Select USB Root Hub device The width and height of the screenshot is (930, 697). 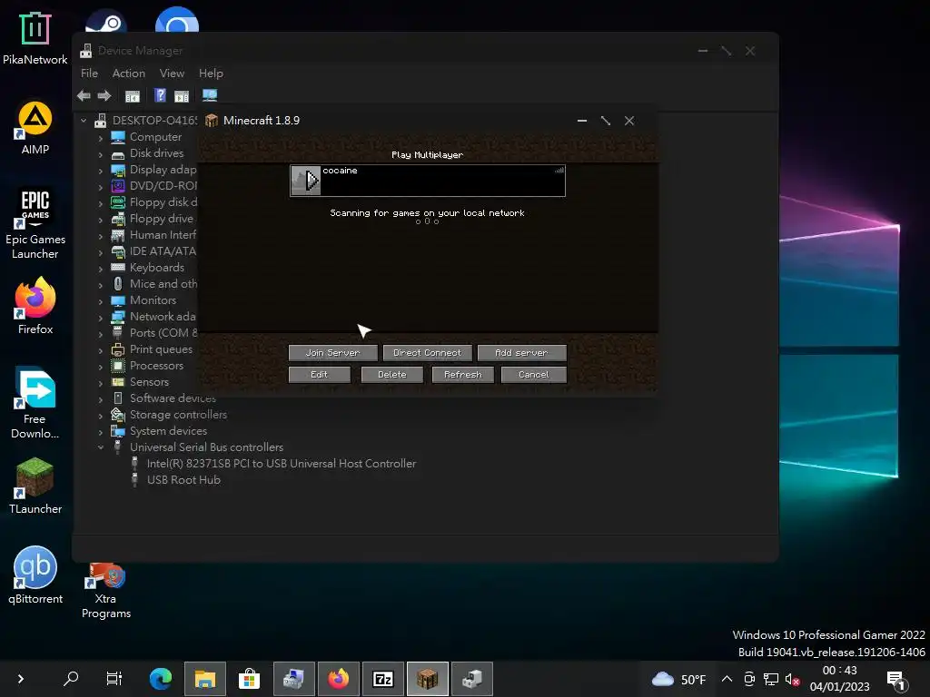point(183,480)
